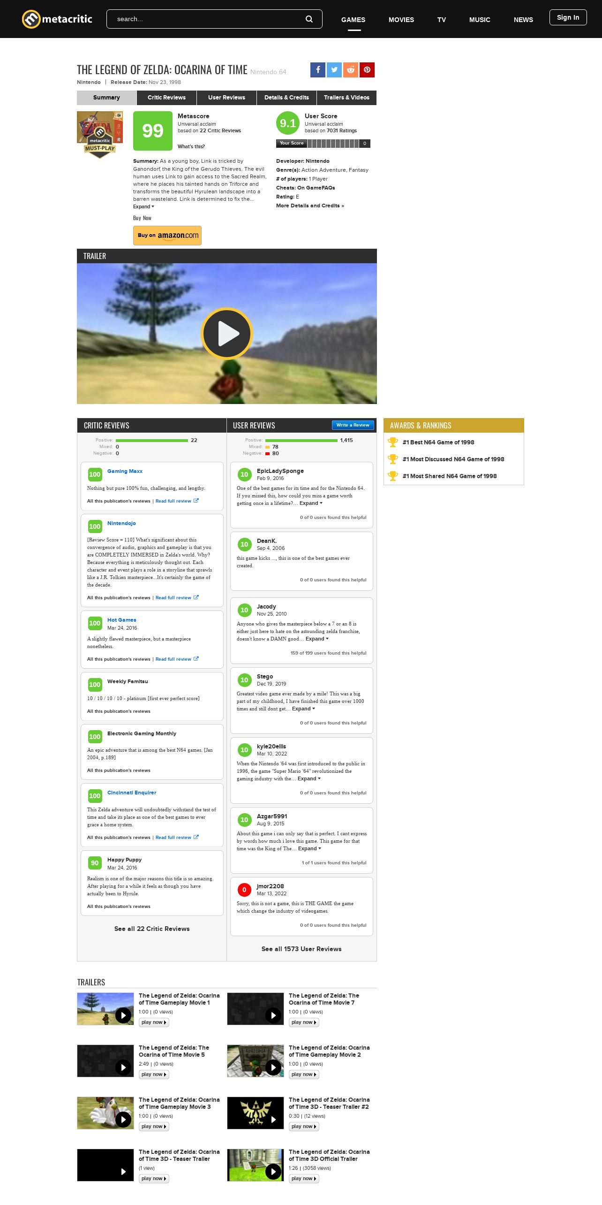602x1205 pixels.
Task: Click trophy icon for Most Discussed N64 Game
Action: 393,459
